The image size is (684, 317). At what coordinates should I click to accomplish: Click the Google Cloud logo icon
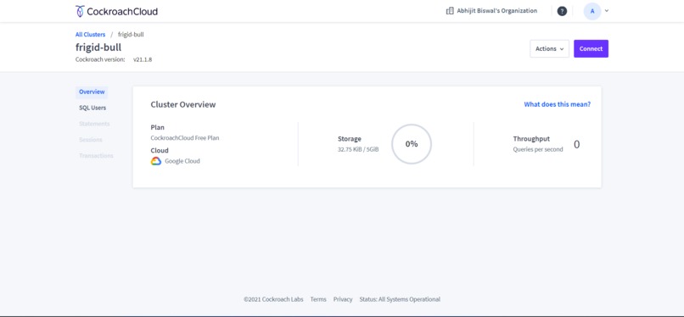[156, 161]
